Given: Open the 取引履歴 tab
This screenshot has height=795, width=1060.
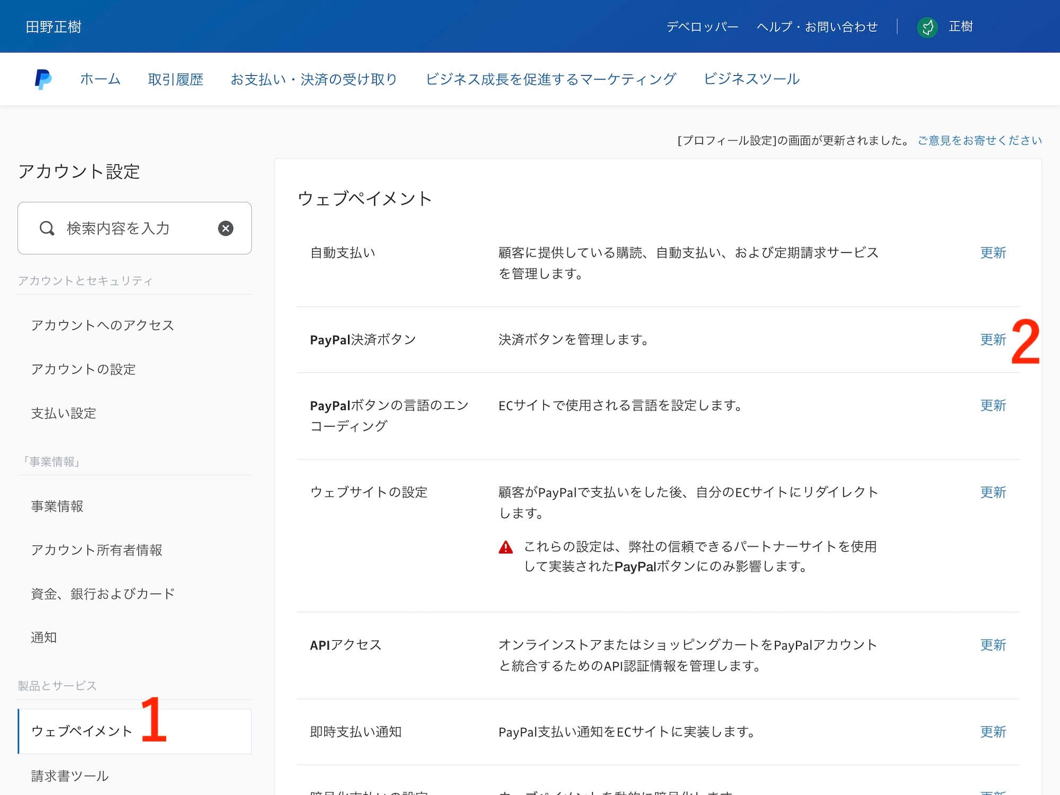Looking at the screenshot, I should (175, 79).
